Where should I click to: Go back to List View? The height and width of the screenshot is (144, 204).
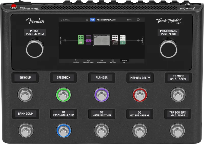click(65, 20)
